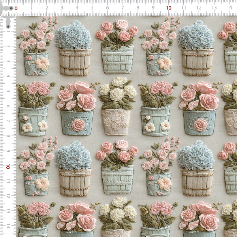
Task: Click number 14 on the vertical ruler
Action: (8, 226)
